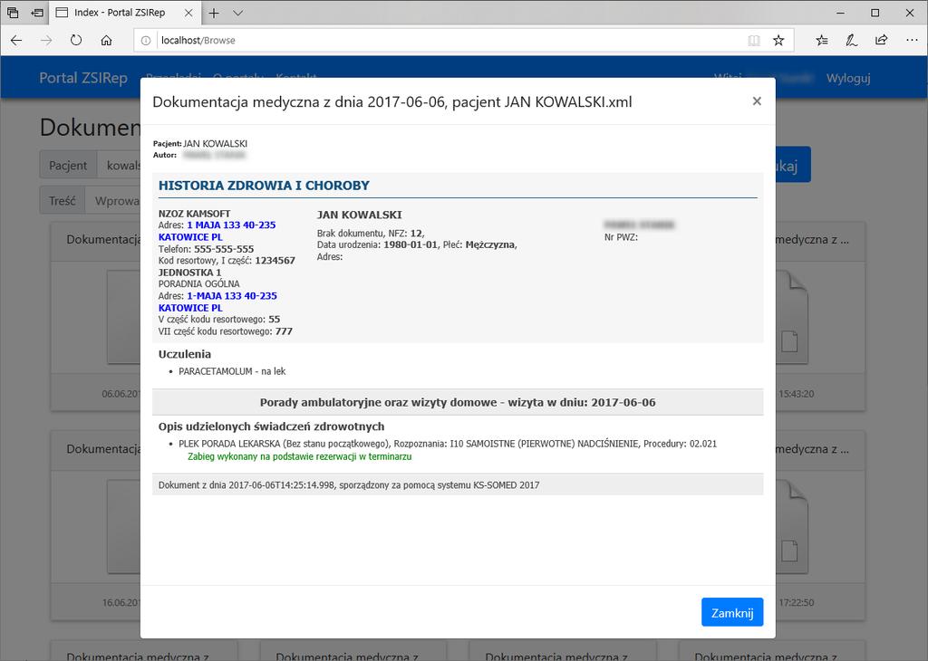Open a new browser tab
The height and width of the screenshot is (661, 928).
coord(214,13)
